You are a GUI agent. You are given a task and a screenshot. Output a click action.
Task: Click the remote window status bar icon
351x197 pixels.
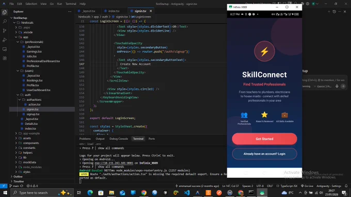point(4,186)
